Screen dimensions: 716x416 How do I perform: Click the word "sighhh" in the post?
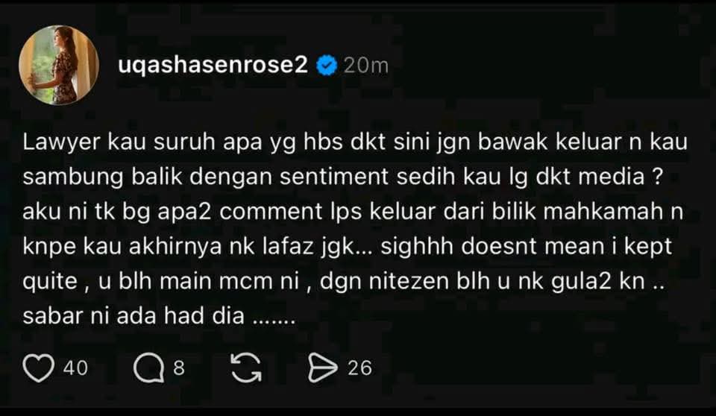point(417,247)
